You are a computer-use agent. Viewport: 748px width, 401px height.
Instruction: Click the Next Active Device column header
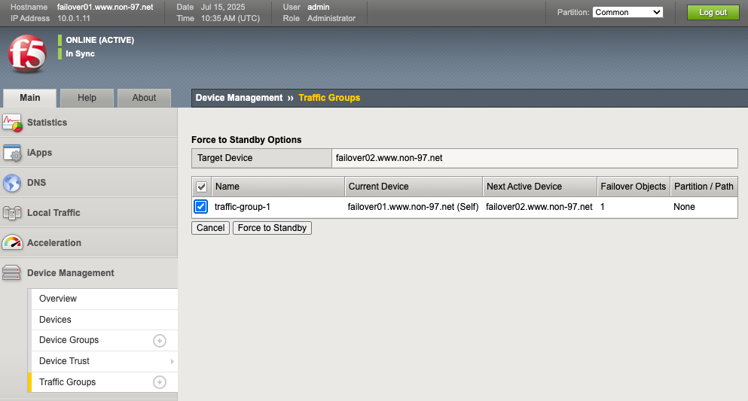[540, 187]
